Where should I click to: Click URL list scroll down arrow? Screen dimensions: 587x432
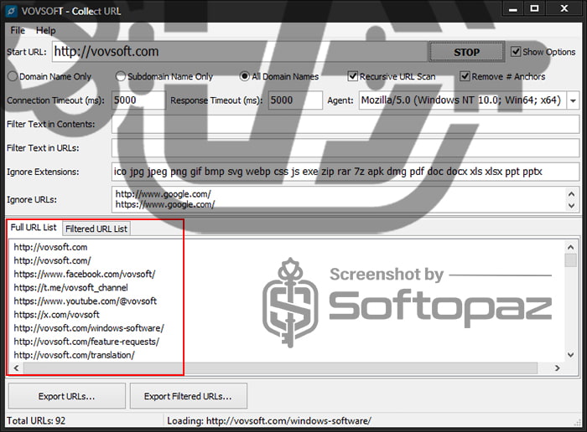(x=570, y=355)
